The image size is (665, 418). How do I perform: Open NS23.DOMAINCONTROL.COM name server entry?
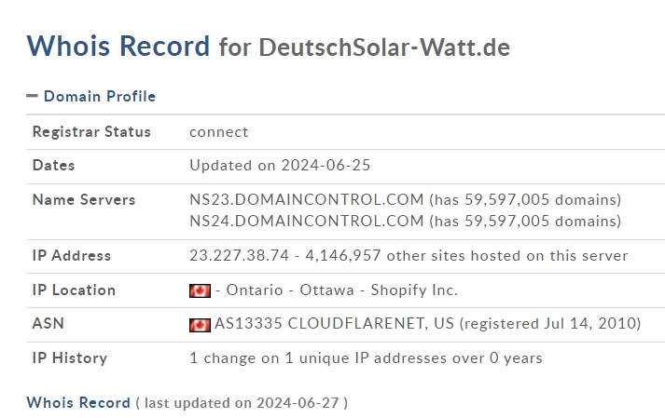pyautogui.click(x=306, y=199)
